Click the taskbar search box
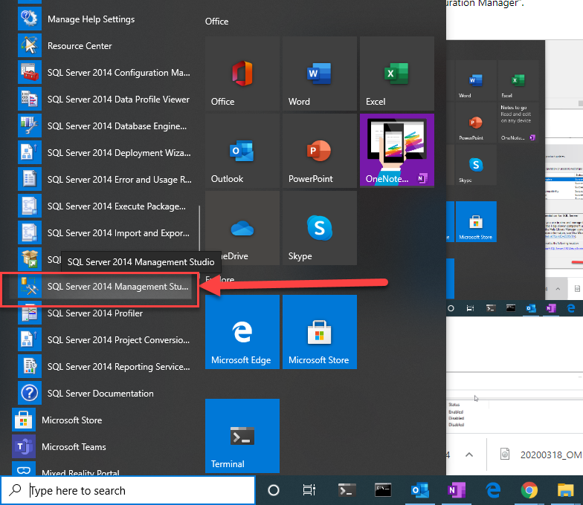The width and height of the screenshot is (583, 505). [128, 490]
